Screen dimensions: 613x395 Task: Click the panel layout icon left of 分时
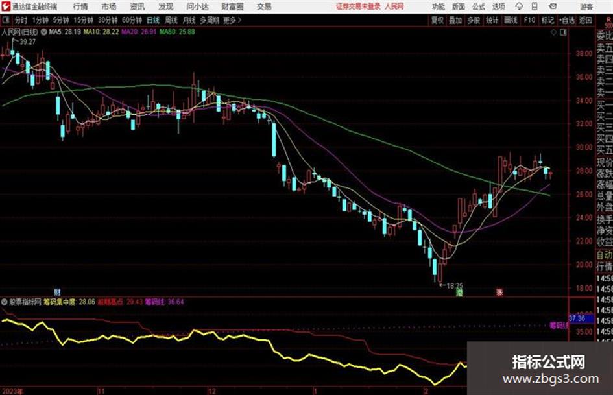click(x=5, y=20)
